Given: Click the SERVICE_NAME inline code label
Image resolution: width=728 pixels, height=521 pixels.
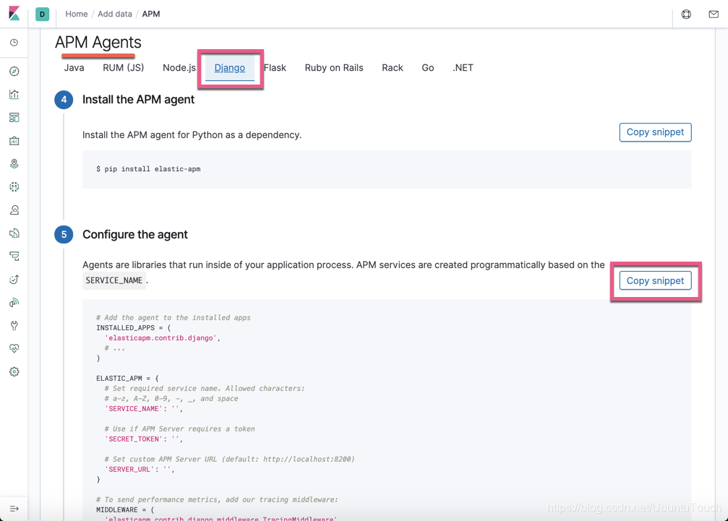Looking at the screenshot, I should point(114,280).
